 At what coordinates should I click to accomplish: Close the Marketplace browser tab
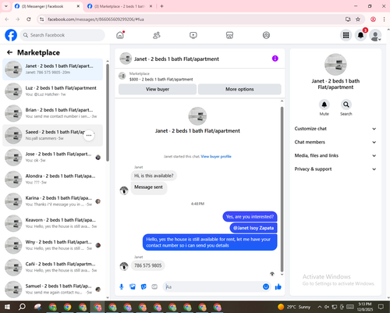(x=151, y=6)
